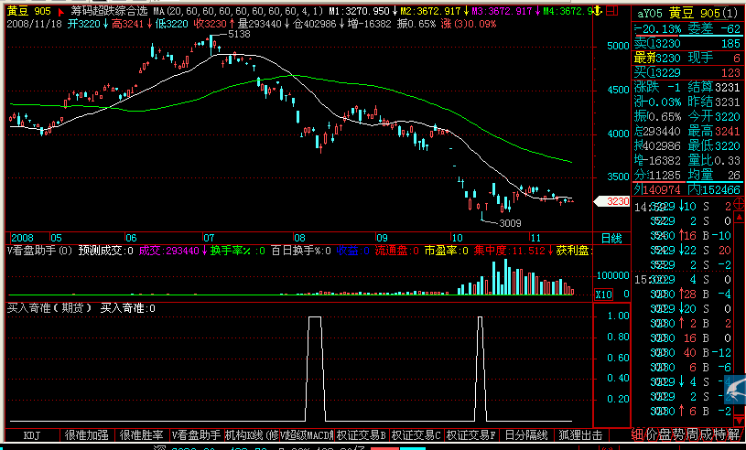Click the 5000 price axis label
This screenshot has width=746, height=450.
tap(618, 46)
